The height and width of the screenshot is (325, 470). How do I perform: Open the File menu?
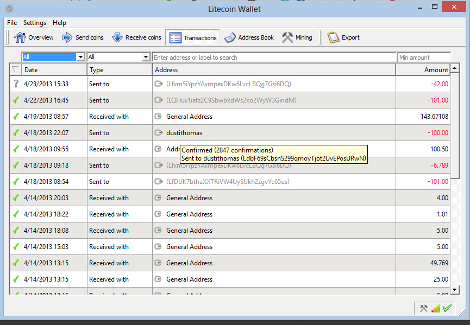point(12,23)
